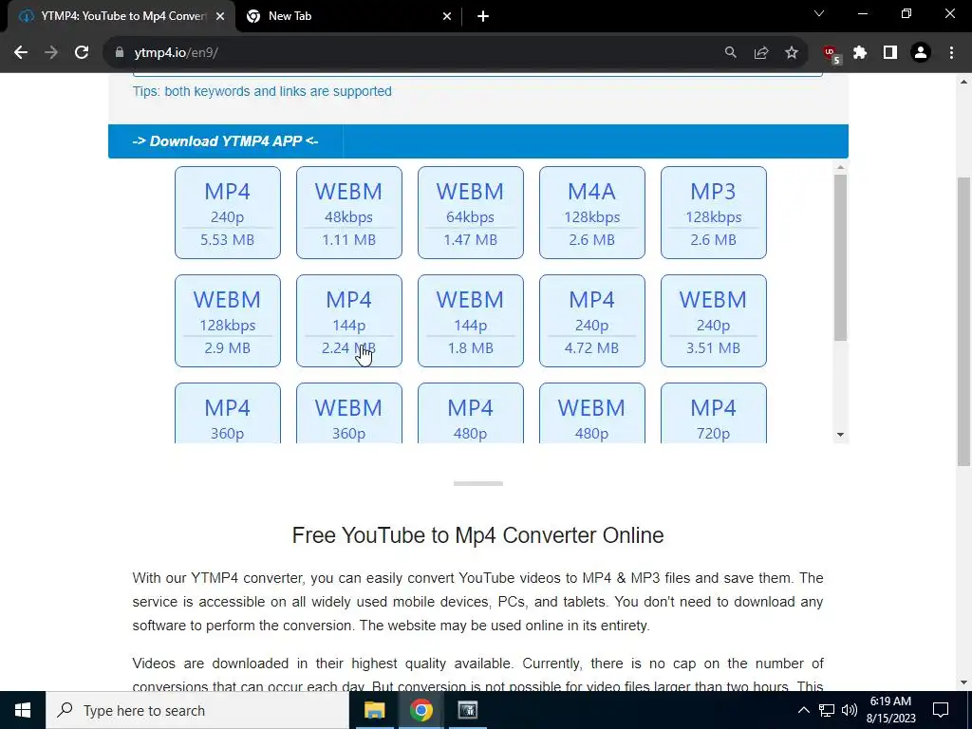Choose the WEBM 360p format
This screenshot has width=972, height=729.
pyautogui.click(x=349, y=414)
